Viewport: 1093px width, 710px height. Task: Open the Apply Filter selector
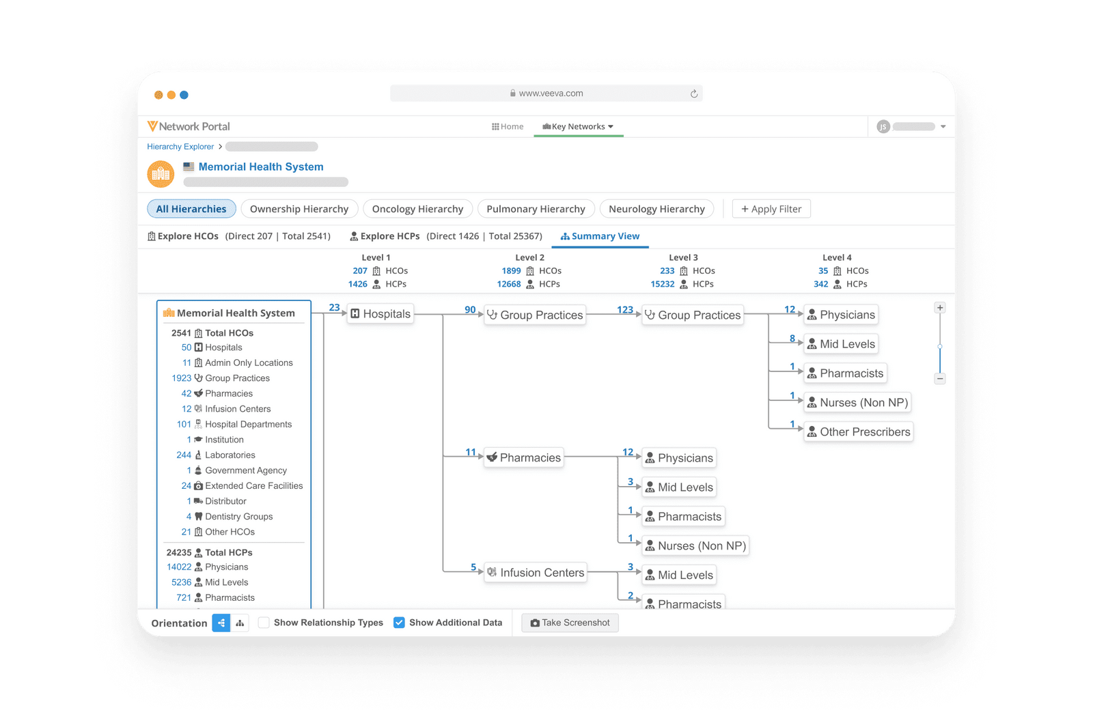(x=771, y=209)
